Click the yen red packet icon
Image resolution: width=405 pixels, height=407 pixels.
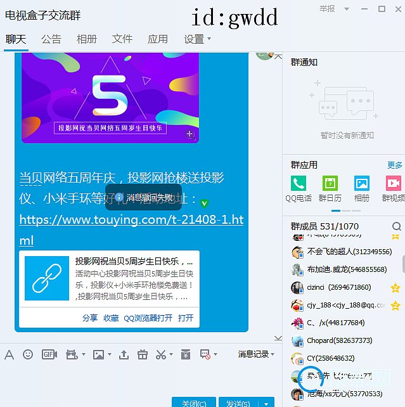point(186,354)
